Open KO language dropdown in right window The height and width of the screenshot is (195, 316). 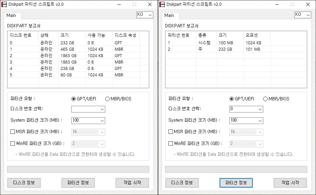[x=303, y=15]
